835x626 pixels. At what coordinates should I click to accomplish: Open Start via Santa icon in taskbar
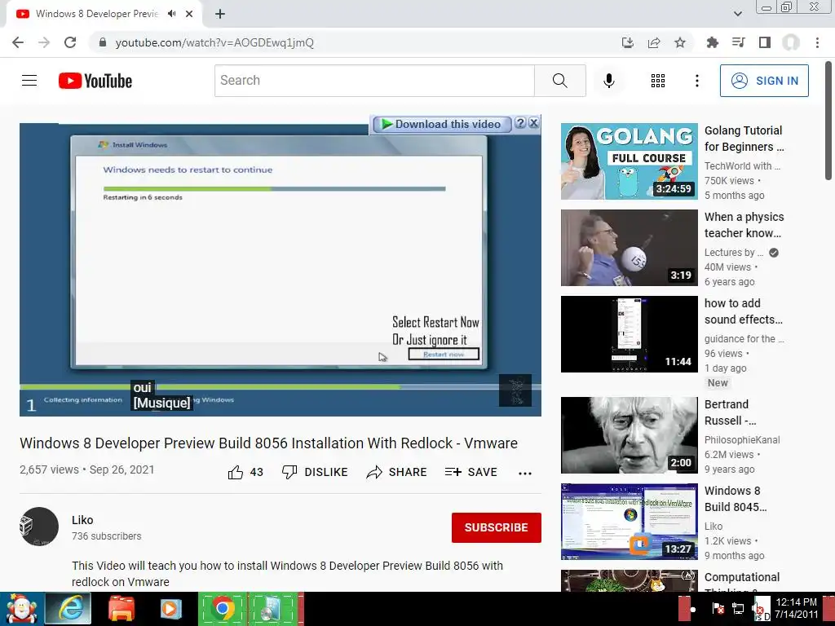(21, 609)
